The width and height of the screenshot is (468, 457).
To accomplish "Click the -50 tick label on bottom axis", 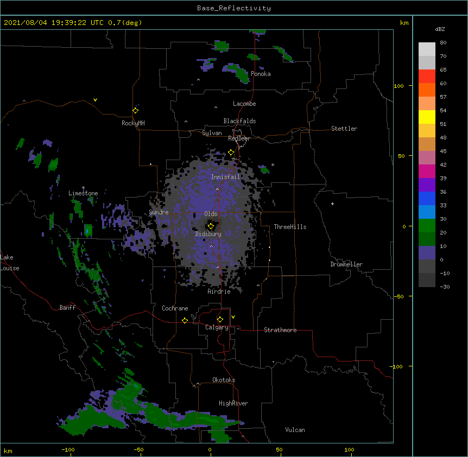I will tap(138, 450).
